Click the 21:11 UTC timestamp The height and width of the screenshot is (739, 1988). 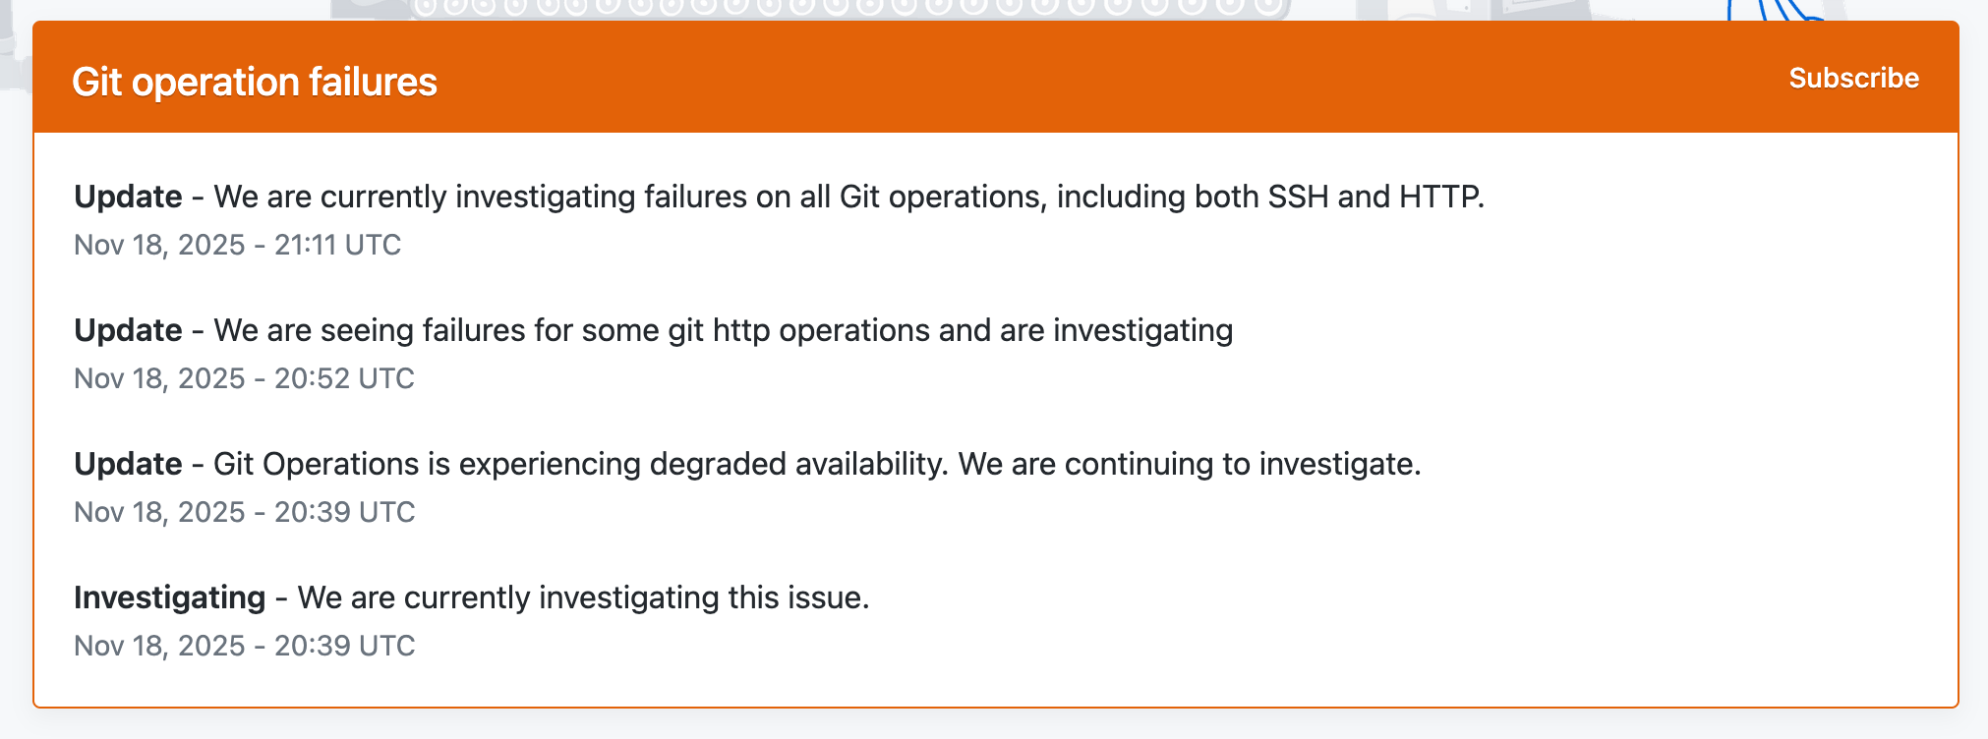pos(237,245)
